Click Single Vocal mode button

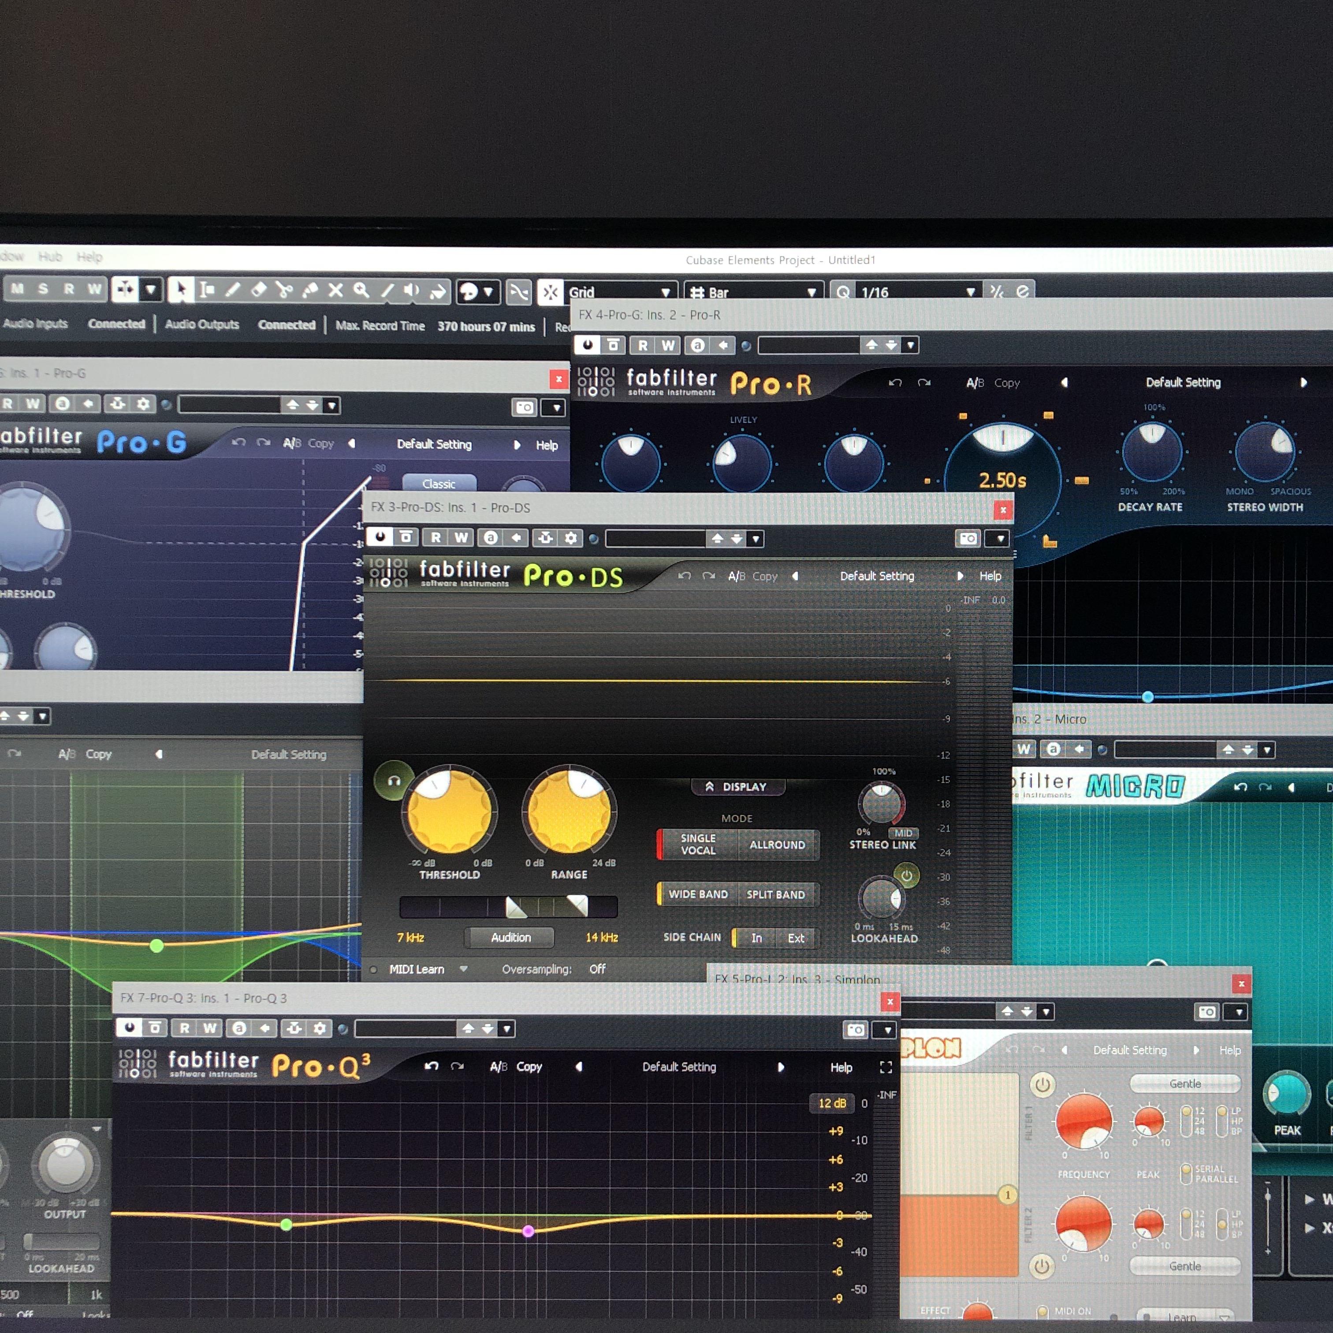pyautogui.click(x=697, y=844)
